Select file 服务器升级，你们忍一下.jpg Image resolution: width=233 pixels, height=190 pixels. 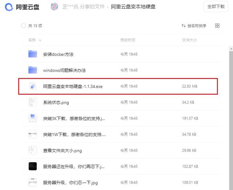tap(70, 183)
